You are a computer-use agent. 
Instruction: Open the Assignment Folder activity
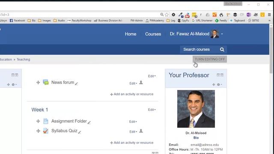(69, 121)
